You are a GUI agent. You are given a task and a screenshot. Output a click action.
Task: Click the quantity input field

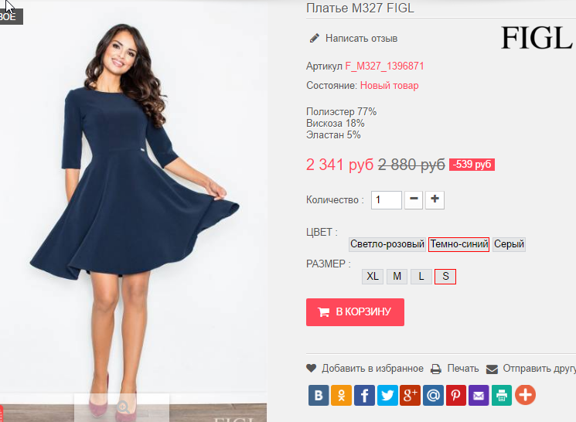386,200
